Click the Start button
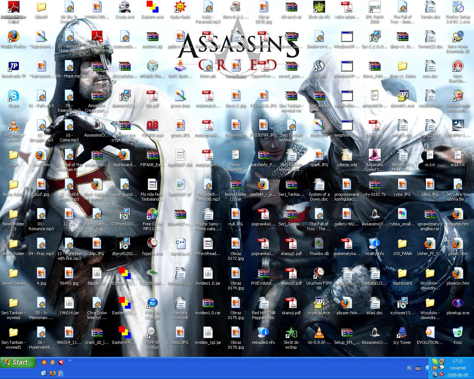This screenshot has width=474, height=379. (18, 362)
